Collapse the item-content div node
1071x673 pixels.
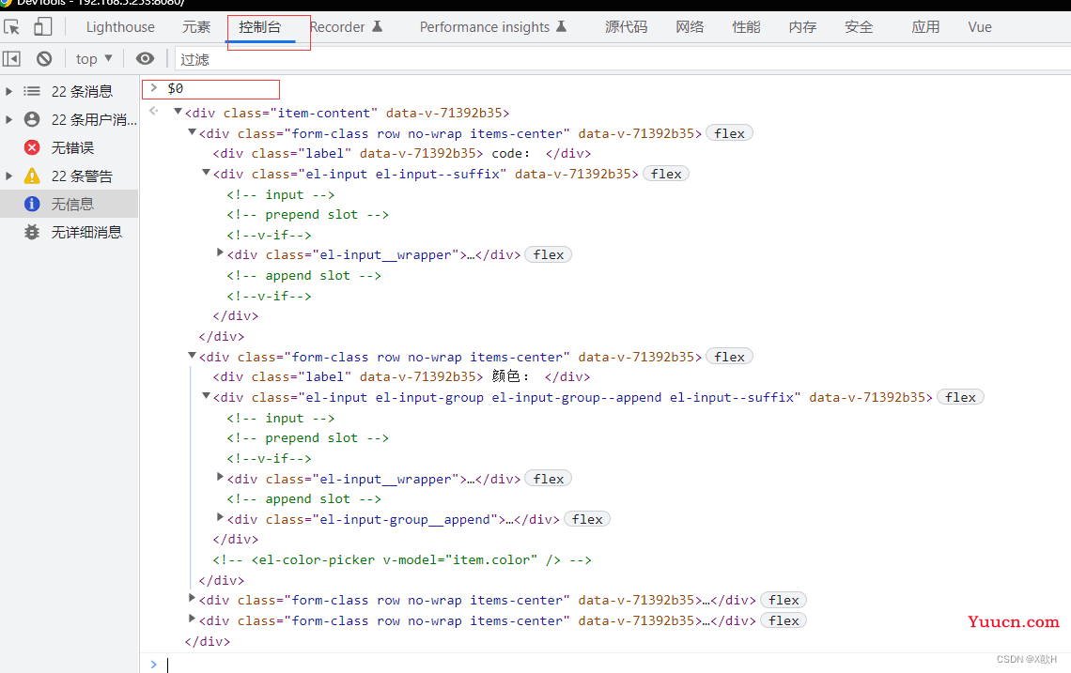click(178, 112)
